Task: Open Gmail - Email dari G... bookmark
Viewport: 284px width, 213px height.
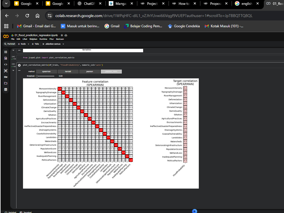Action: (x=36, y=26)
